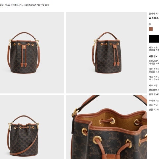
Task: Open the underlined '25' link in banner
Action: click(x=1, y=5)
